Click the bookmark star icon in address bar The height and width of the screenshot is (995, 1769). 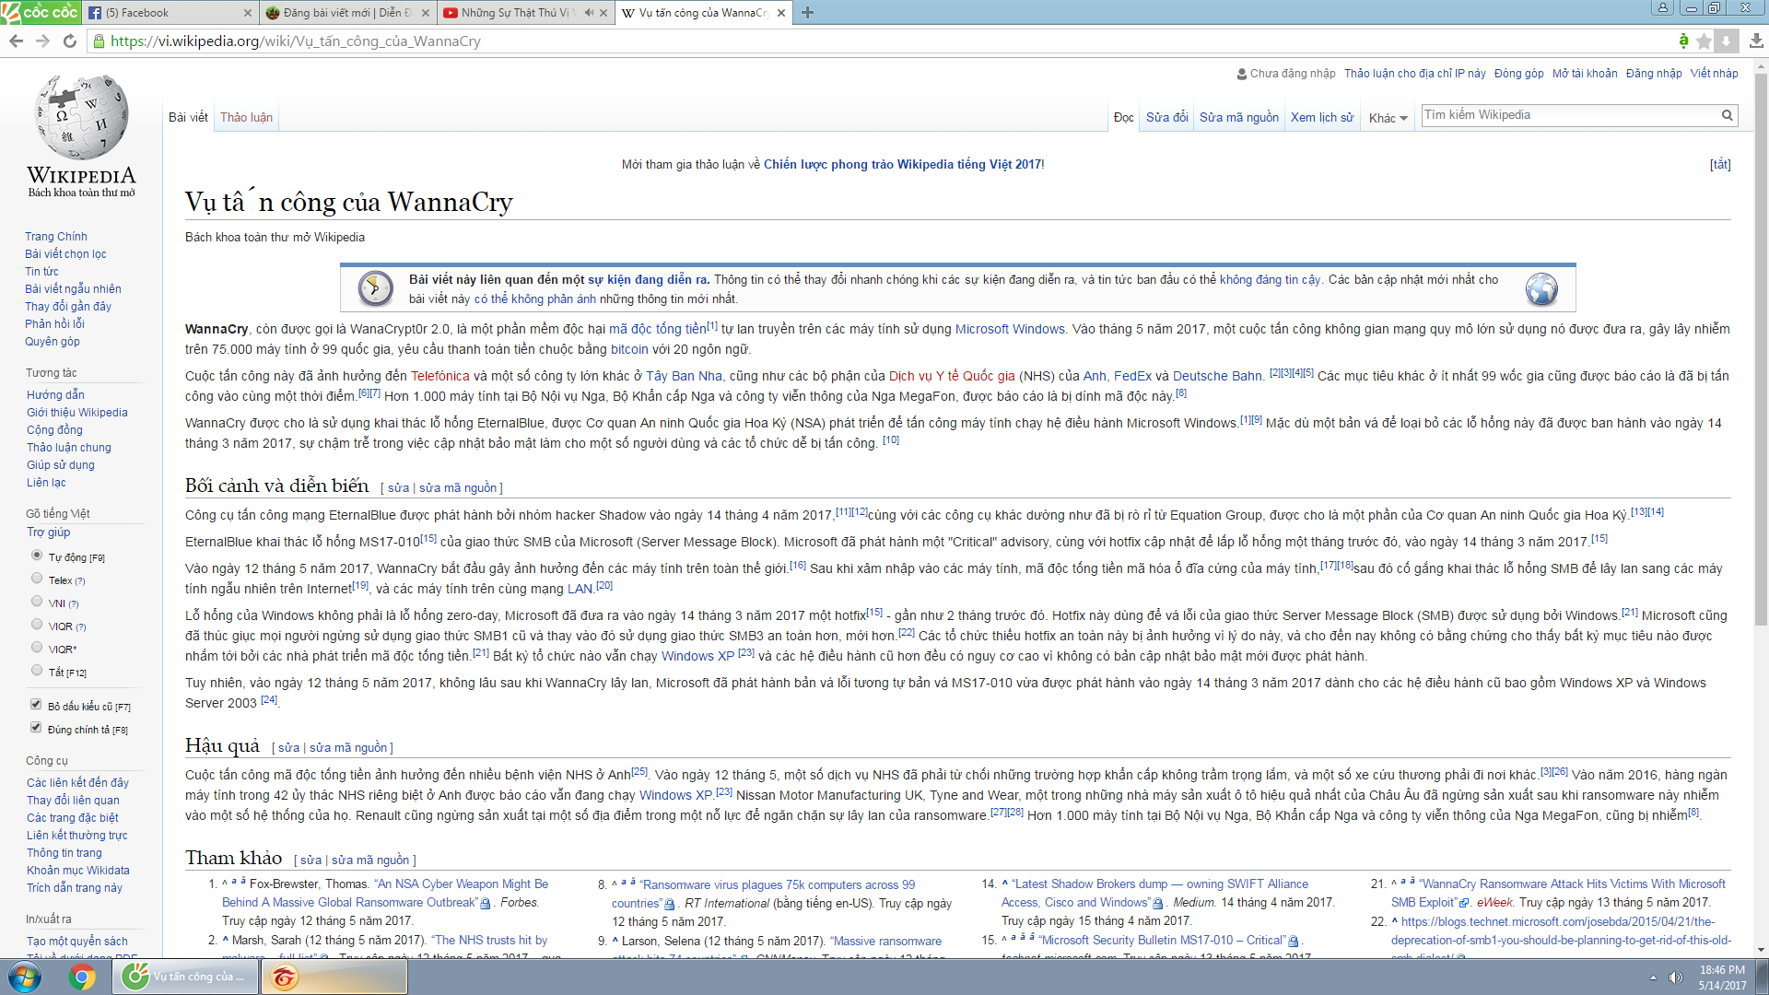coord(1704,41)
